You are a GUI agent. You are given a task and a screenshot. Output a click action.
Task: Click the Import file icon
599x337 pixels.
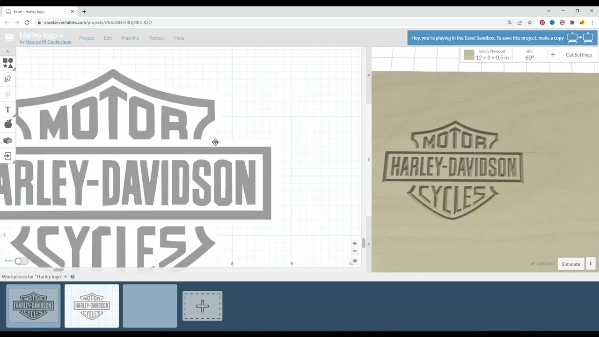point(8,156)
